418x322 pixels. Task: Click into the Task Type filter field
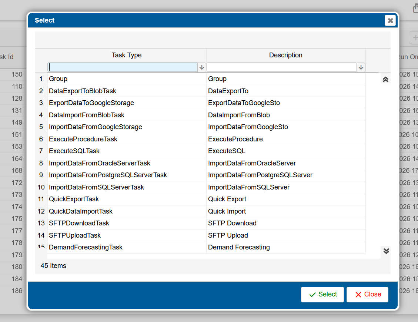click(122, 67)
